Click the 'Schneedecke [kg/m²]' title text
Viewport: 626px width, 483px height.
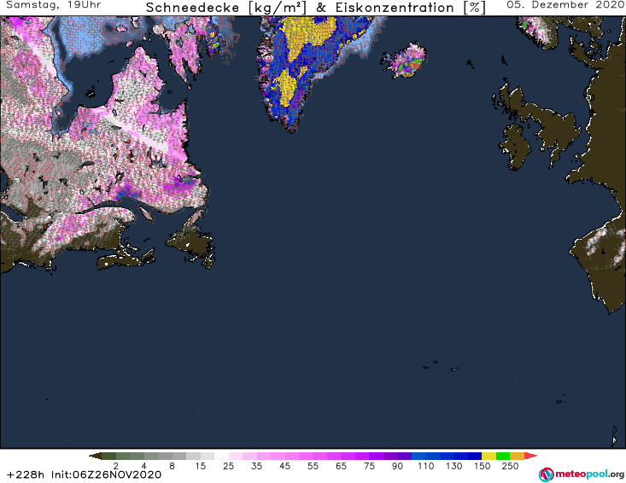(226, 8)
